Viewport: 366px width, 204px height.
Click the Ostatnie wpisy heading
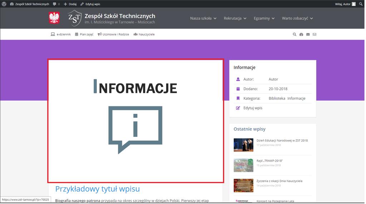point(249,129)
